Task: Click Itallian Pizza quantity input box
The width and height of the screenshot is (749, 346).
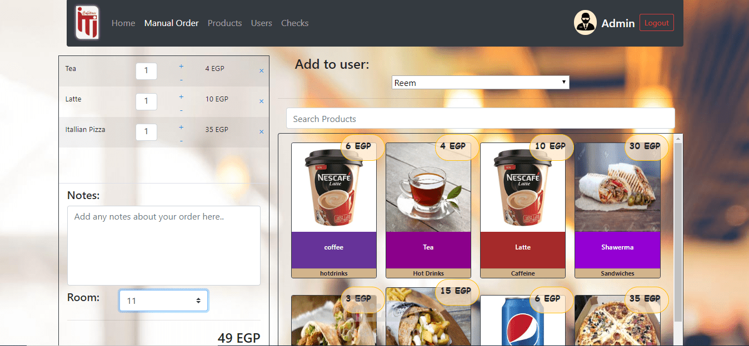Action: tap(146, 132)
